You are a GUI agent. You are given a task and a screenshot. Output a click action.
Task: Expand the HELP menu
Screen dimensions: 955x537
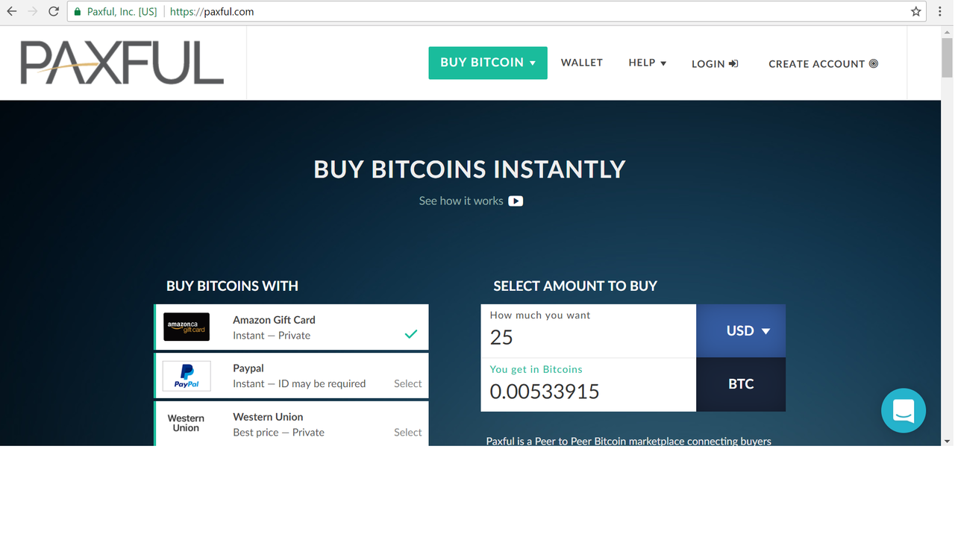pos(647,63)
